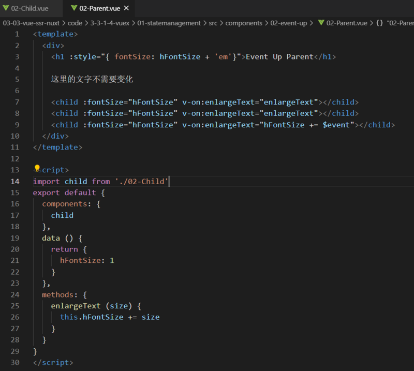Click 'this.hFontSize' on line 26
Screen dimensions: 414x371
(92, 317)
